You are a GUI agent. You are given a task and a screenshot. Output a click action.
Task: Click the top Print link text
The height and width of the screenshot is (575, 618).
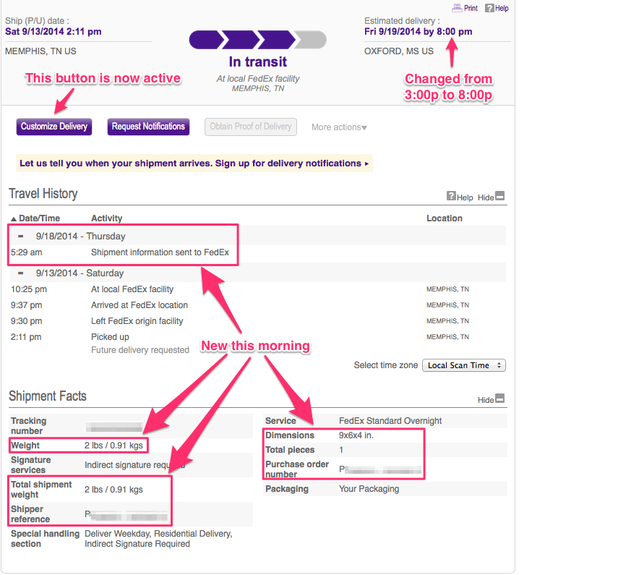pyautogui.click(x=471, y=8)
